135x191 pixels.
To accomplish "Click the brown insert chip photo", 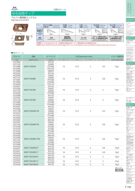I will pyautogui.click(x=21, y=27).
